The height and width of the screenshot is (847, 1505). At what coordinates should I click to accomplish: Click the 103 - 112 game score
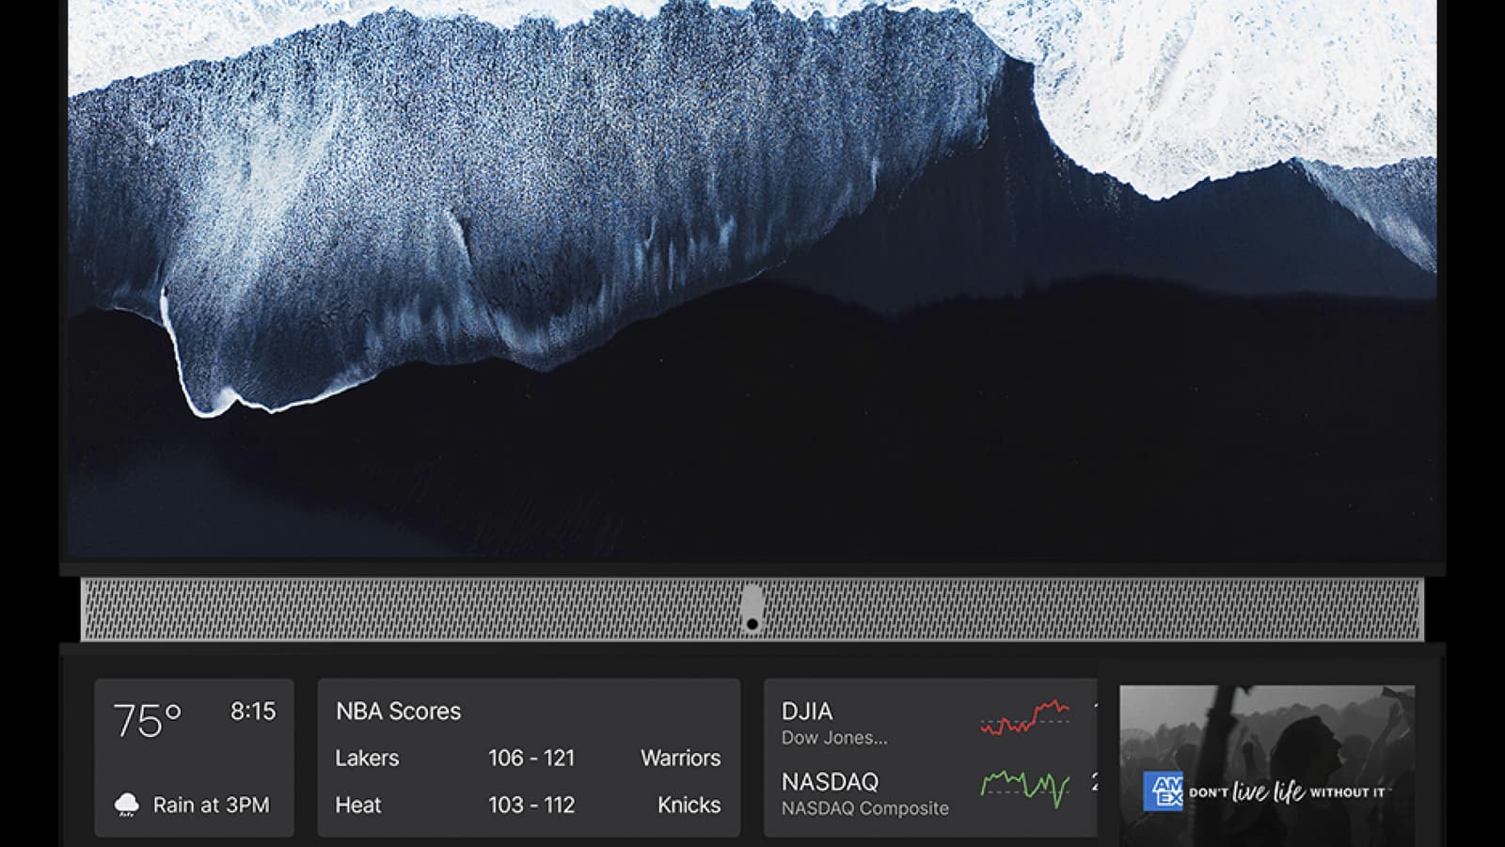tap(531, 806)
